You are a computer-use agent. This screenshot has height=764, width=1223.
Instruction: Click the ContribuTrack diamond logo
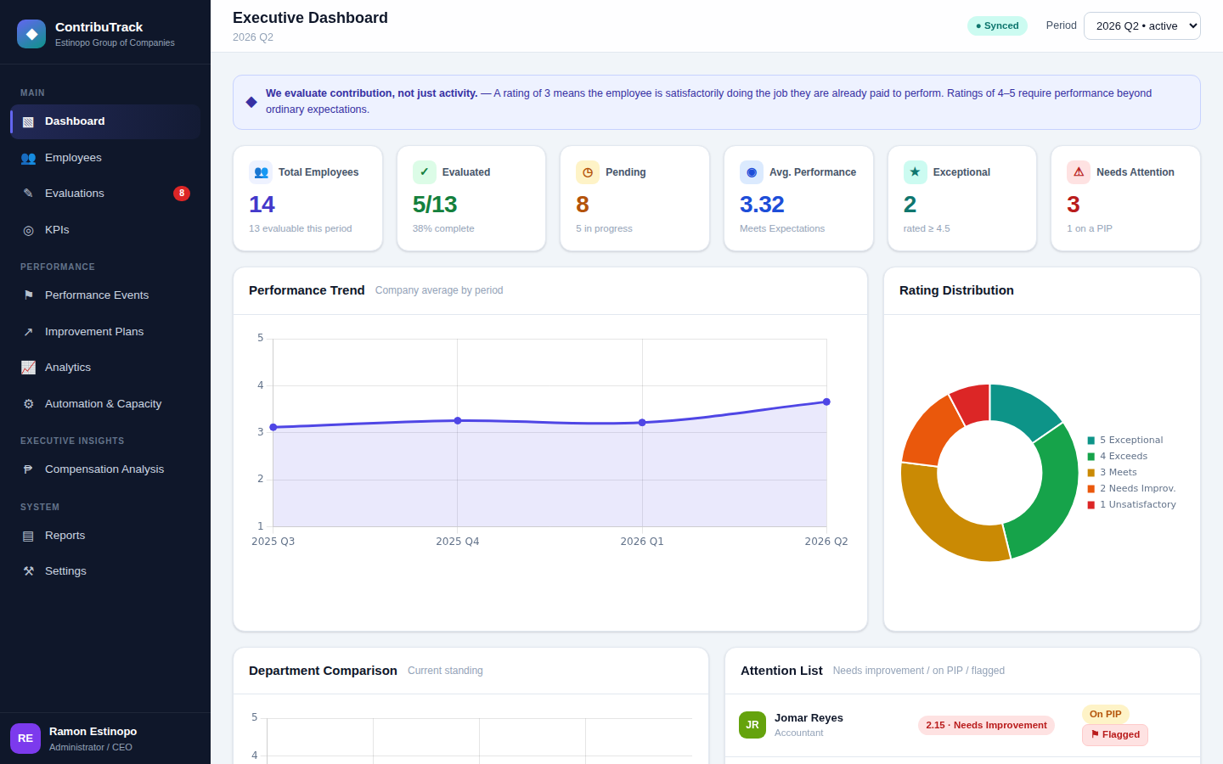click(x=31, y=34)
